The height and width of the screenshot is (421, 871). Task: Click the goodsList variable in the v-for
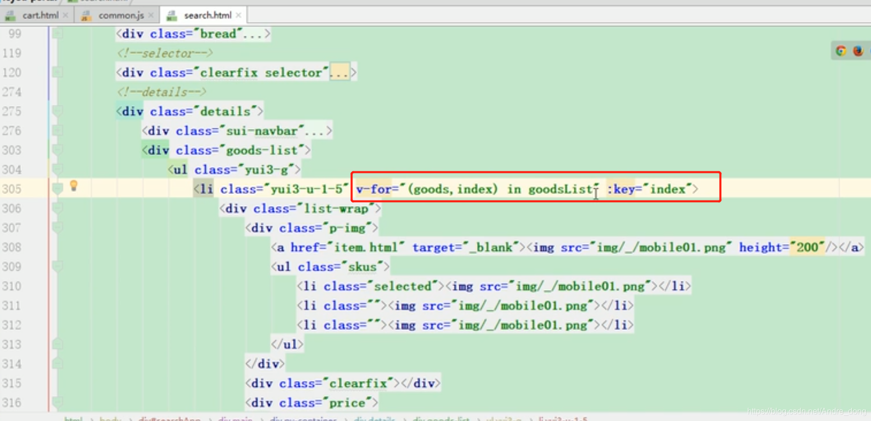pyautogui.click(x=561, y=189)
